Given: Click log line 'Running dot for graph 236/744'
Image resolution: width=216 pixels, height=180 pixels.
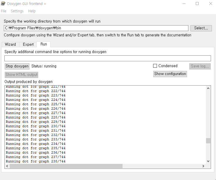Looking at the screenshot, I should 36,152.
